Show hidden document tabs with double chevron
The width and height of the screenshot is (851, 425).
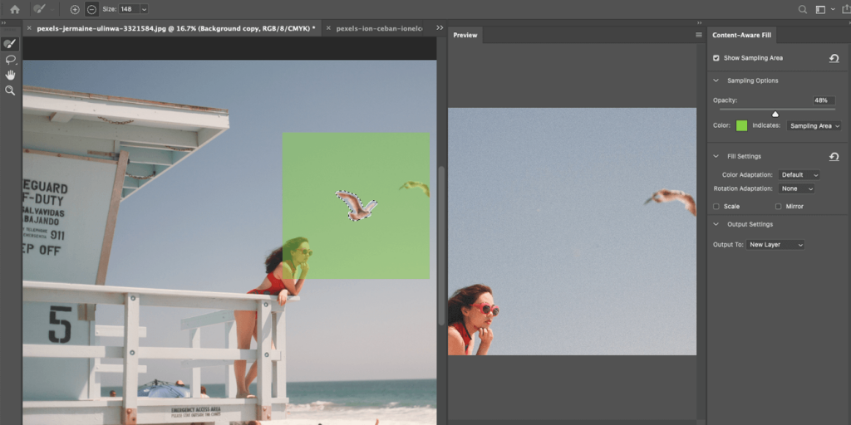(x=440, y=27)
